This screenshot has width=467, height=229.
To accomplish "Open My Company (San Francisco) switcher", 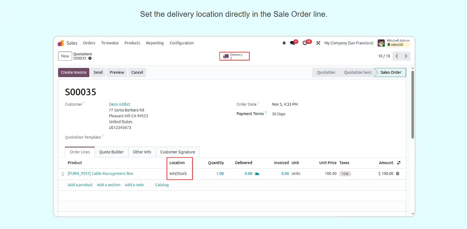I will (349, 43).
